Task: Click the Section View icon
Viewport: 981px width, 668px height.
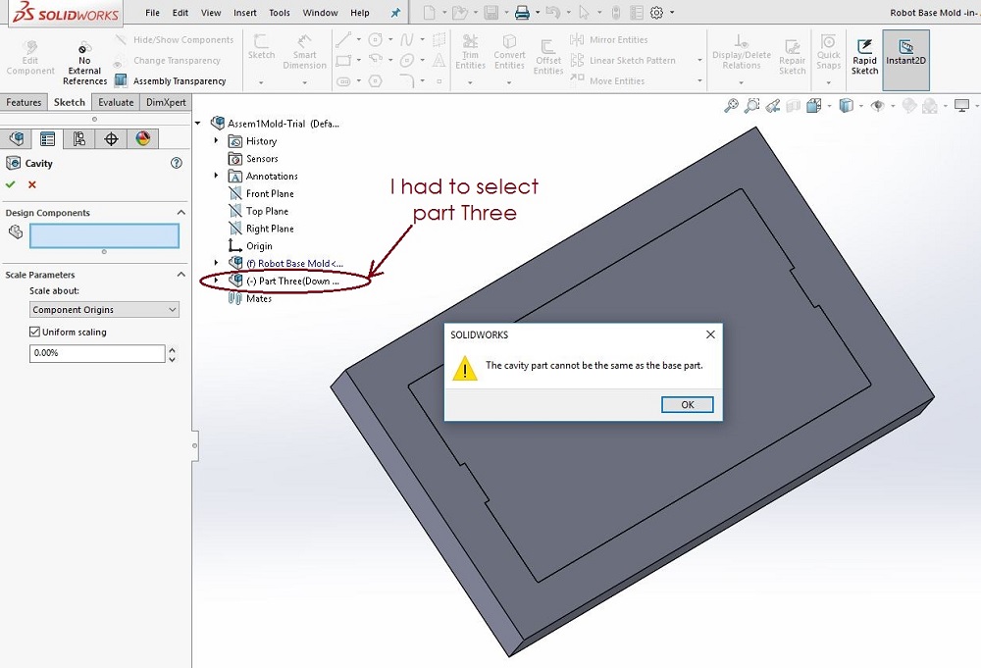Action: 794,106
